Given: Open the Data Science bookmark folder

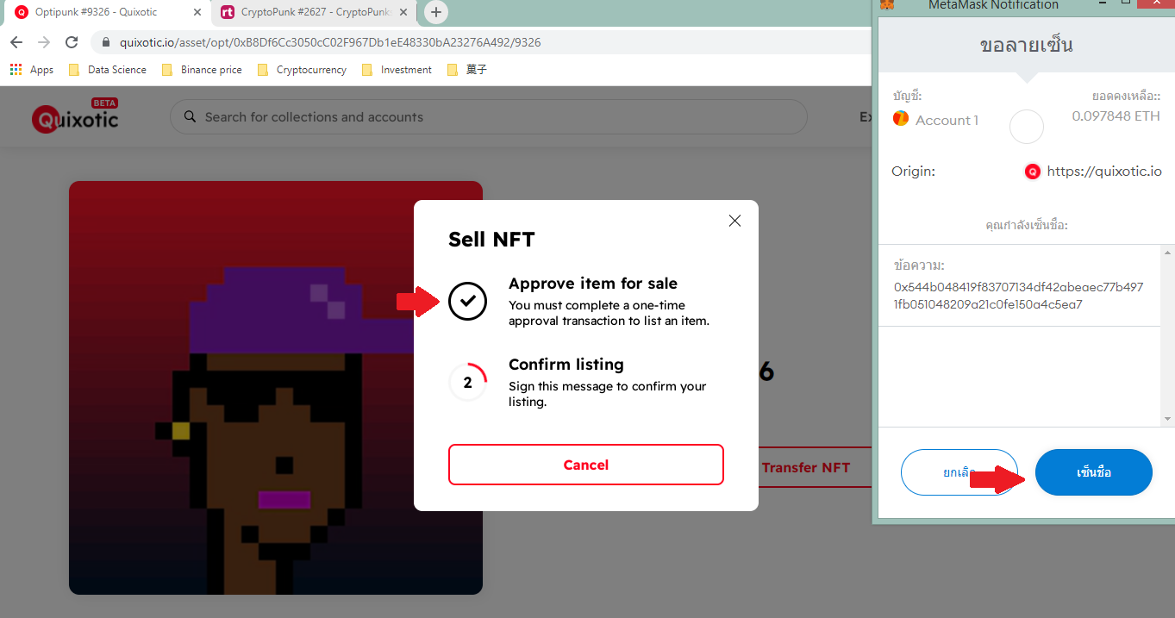Looking at the screenshot, I should coord(108,70).
